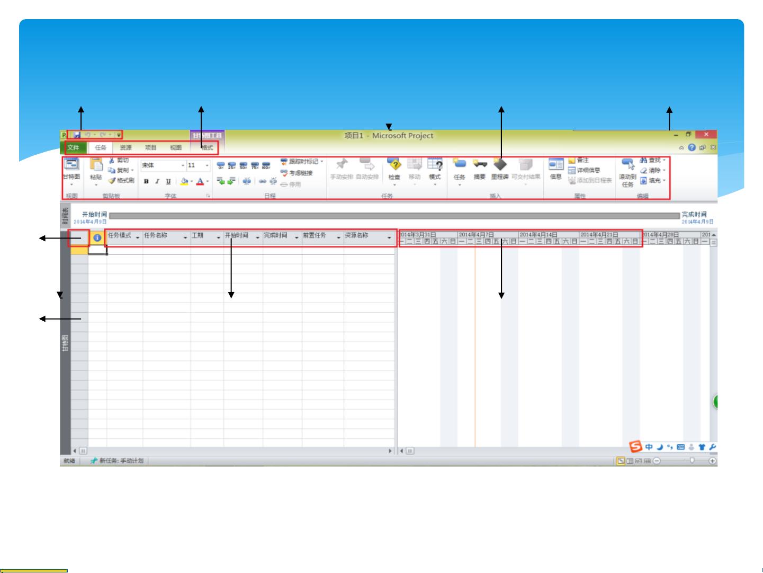The height and width of the screenshot is (573, 763).
Task: Mark task 25% complete
Action: pos(232,165)
